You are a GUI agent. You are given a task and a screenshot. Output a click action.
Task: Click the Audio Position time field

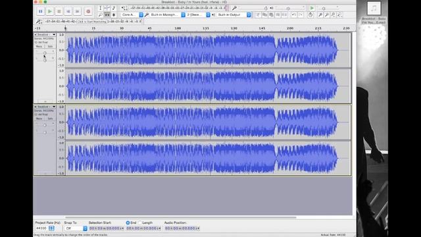pos(182,228)
